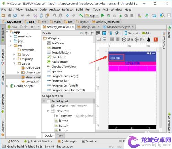Screen dimensions: 172x149
Task: Click the Copy toolbar icon
Action: [x=41, y=15]
